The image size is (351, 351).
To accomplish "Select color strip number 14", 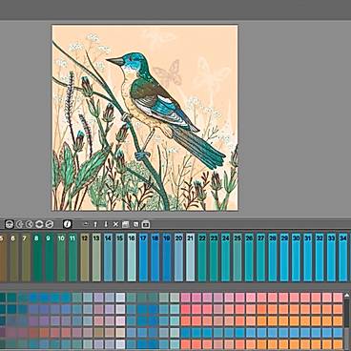I will coord(108,257).
